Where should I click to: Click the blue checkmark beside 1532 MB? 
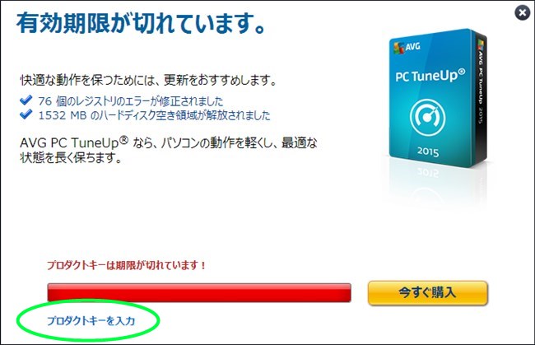click(26, 114)
